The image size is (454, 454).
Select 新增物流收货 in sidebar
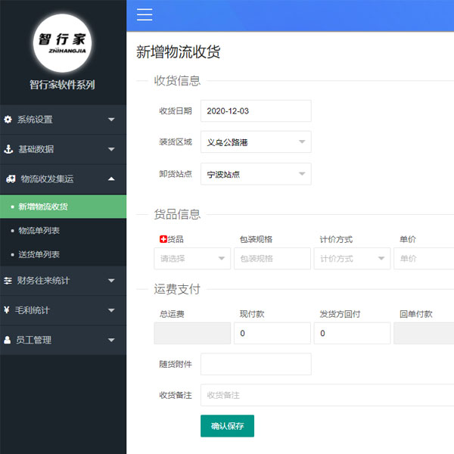[x=43, y=207]
